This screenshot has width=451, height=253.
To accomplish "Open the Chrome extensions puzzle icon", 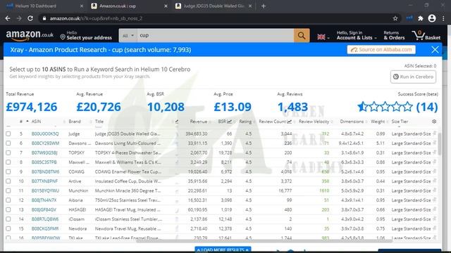I will pos(421,18).
